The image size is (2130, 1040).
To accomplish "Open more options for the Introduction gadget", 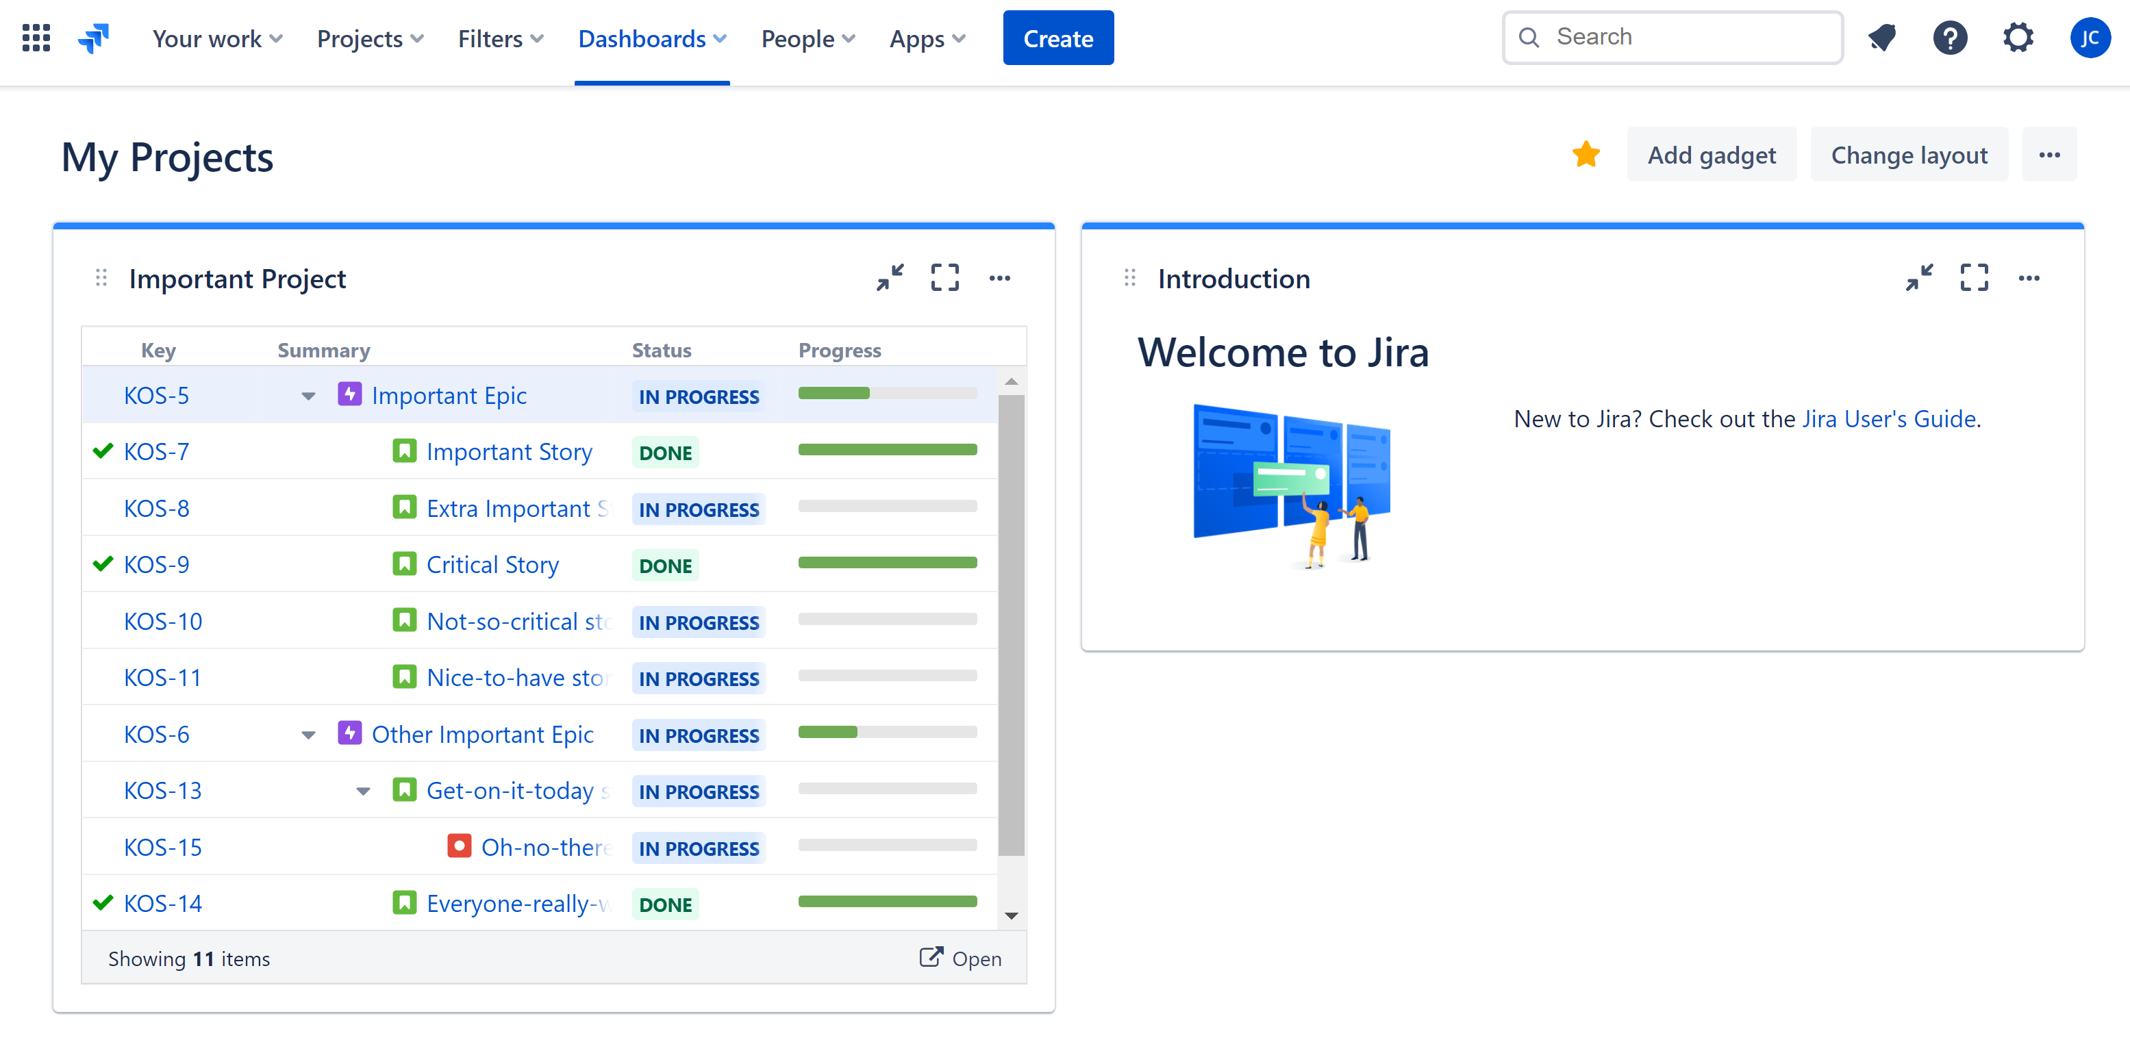I will click(x=2029, y=278).
